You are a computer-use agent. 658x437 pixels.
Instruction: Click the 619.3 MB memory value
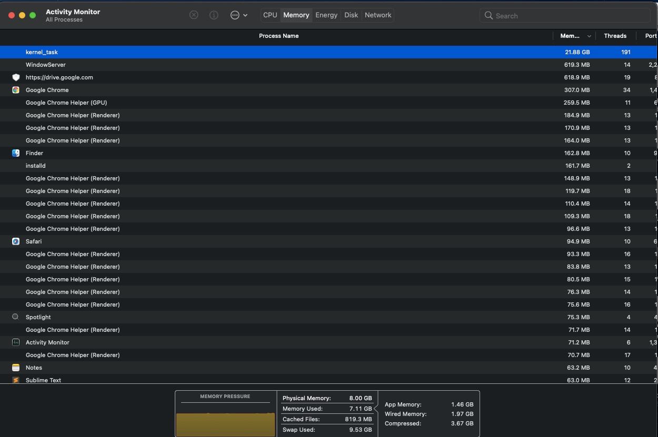pyautogui.click(x=577, y=65)
